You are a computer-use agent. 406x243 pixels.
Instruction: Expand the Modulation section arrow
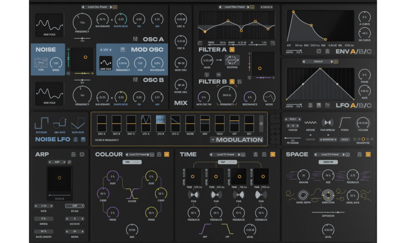point(213,140)
